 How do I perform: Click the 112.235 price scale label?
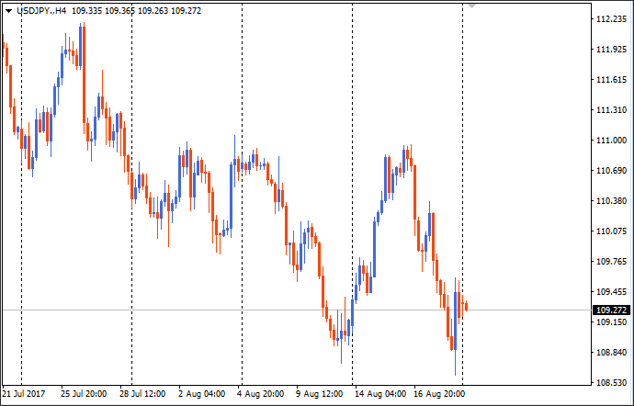(x=611, y=19)
